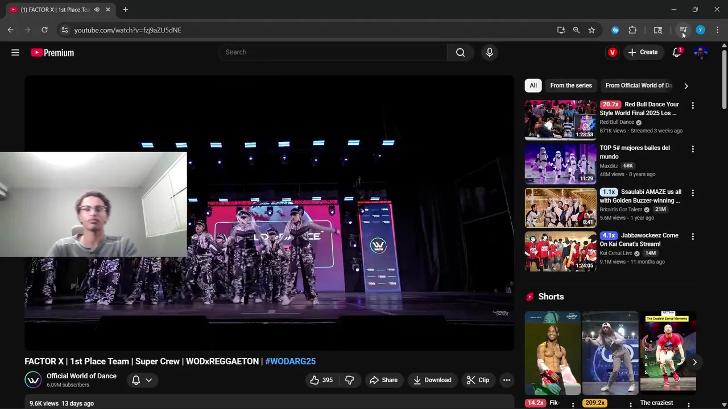Open options for Jabbawockeez video

coord(693,236)
